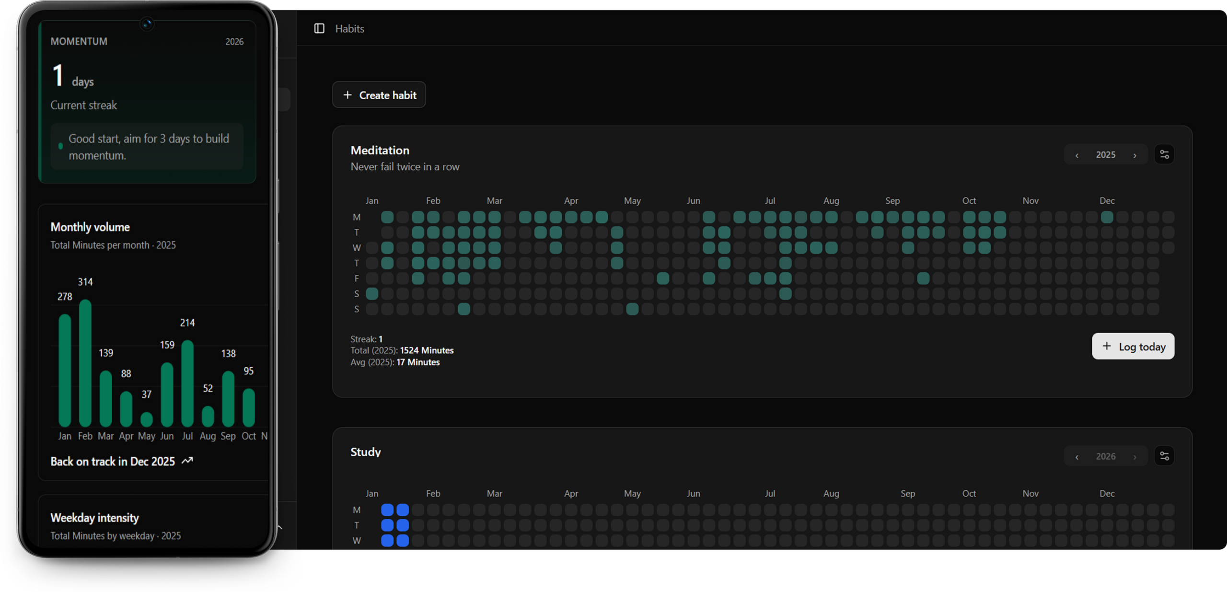Click the plus icon in Create habit
This screenshot has width=1227, height=592.
[x=347, y=95]
